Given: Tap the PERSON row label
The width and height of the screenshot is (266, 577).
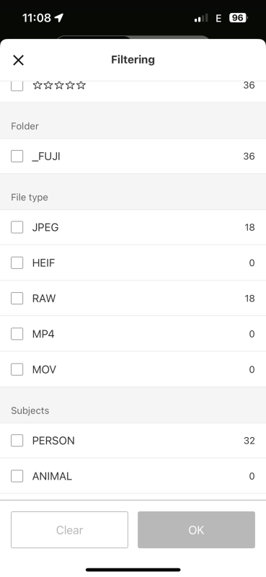Looking at the screenshot, I should pos(53,441).
